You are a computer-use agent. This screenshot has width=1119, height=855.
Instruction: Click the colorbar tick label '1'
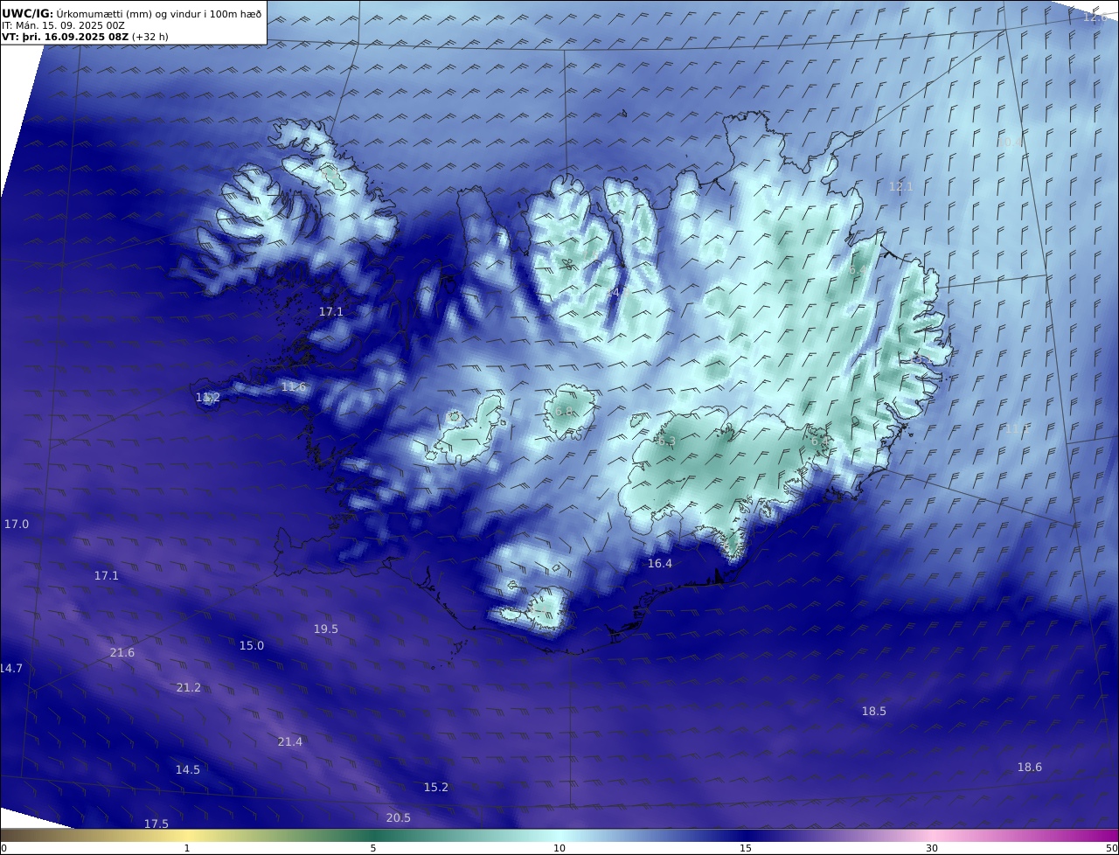coord(187,848)
